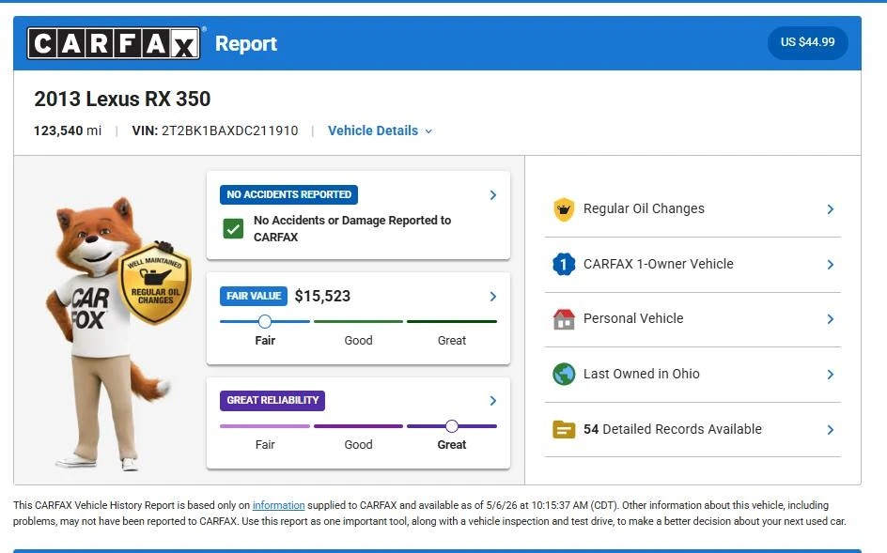887x553 pixels.
Task: Click the US $44.99 price button
Action: 807,42
